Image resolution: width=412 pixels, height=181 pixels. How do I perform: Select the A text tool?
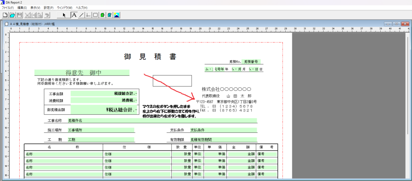74,15
